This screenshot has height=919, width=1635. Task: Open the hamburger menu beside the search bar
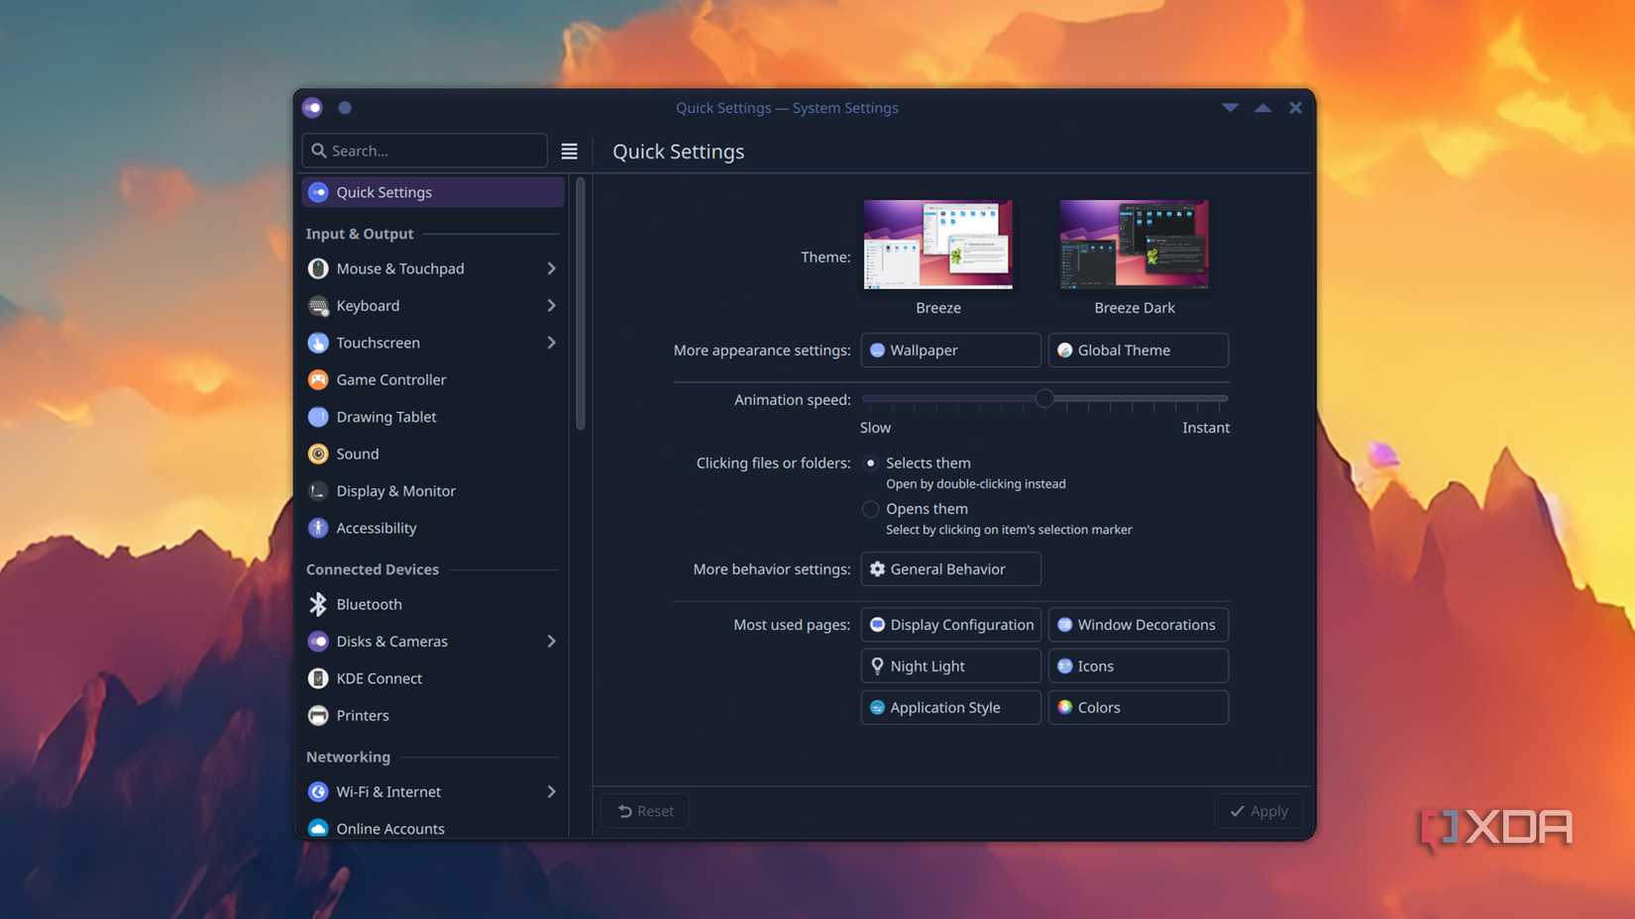coord(570,151)
